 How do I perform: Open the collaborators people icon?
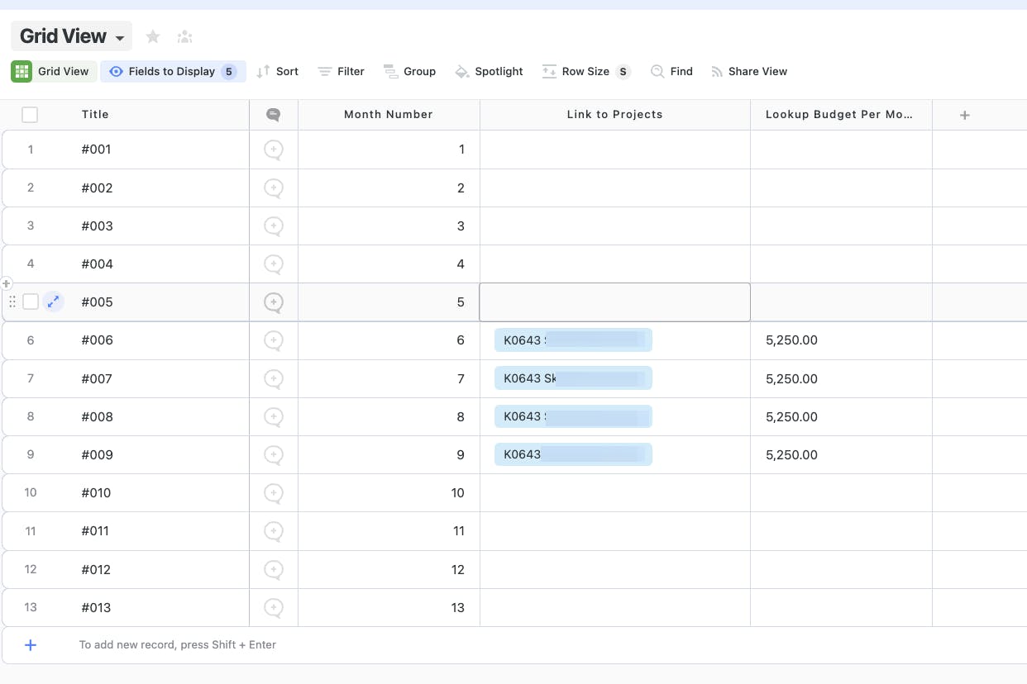click(185, 36)
